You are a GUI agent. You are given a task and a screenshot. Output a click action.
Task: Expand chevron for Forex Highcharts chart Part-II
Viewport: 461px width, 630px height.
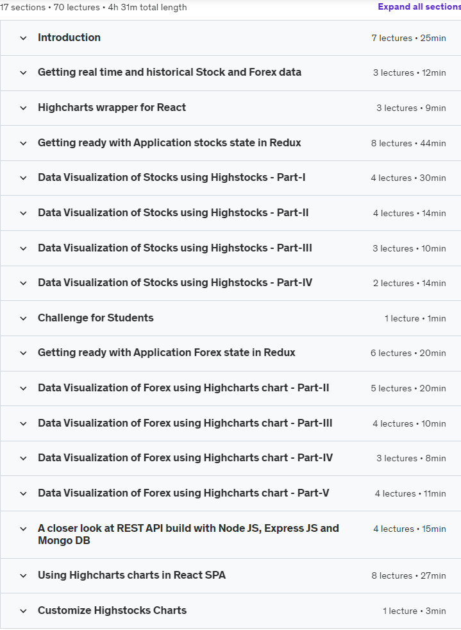[x=23, y=389]
